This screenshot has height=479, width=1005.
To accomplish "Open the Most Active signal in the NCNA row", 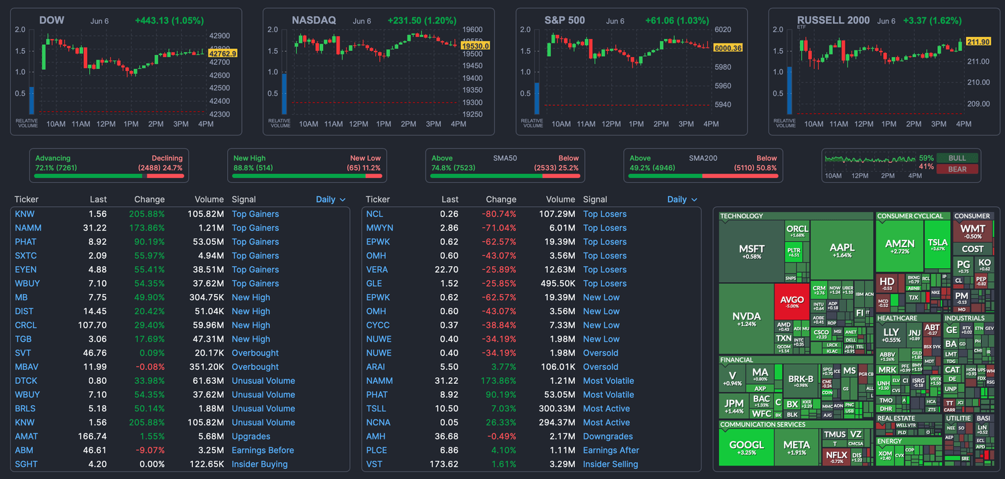I will (606, 423).
